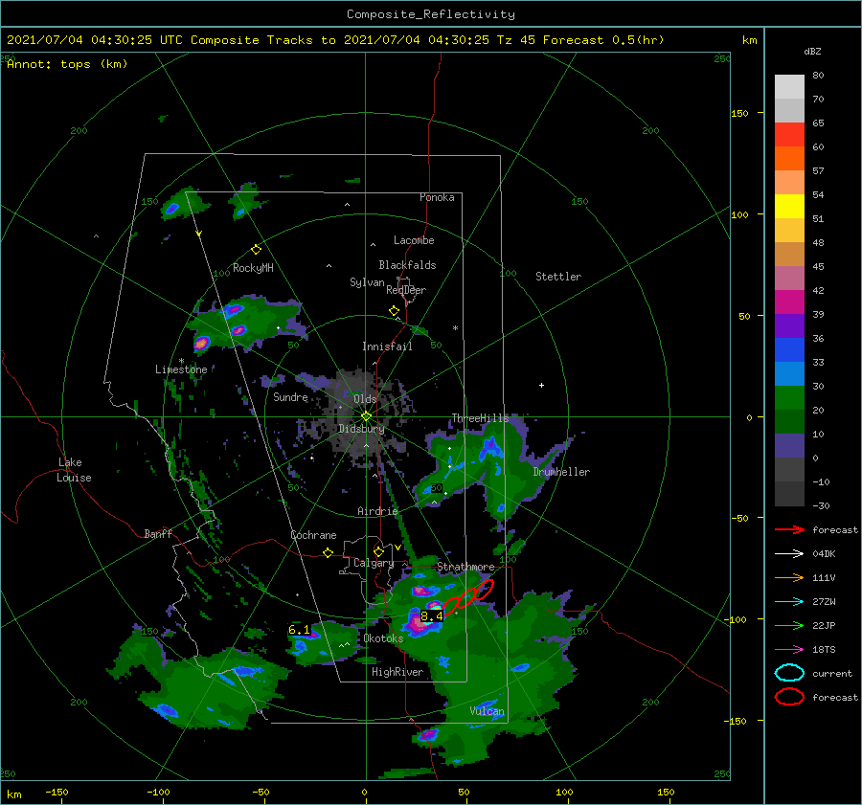Click the Cochrane city label
862x805 pixels.
pyautogui.click(x=313, y=535)
